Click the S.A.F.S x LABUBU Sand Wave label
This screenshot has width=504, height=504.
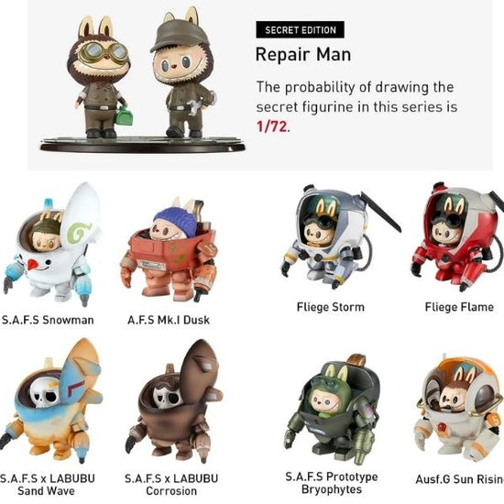click(x=47, y=485)
